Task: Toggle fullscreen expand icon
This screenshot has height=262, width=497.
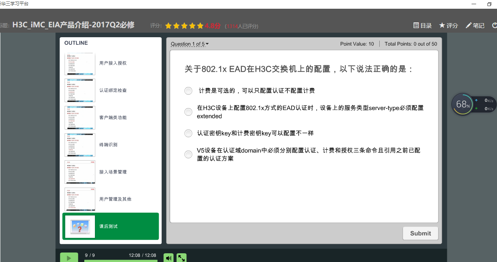Action: coord(181,258)
